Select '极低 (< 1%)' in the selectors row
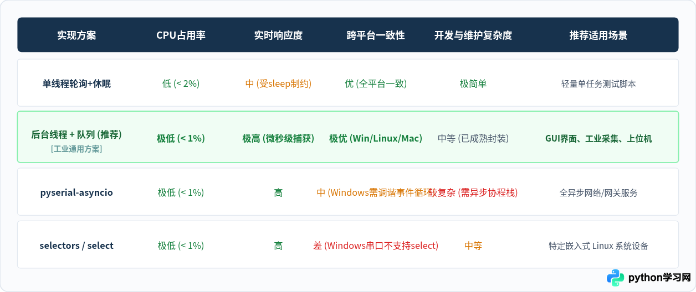 click(x=181, y=246)
